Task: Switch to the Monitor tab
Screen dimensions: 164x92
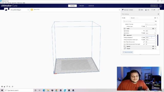Action: tap(91, 6)
